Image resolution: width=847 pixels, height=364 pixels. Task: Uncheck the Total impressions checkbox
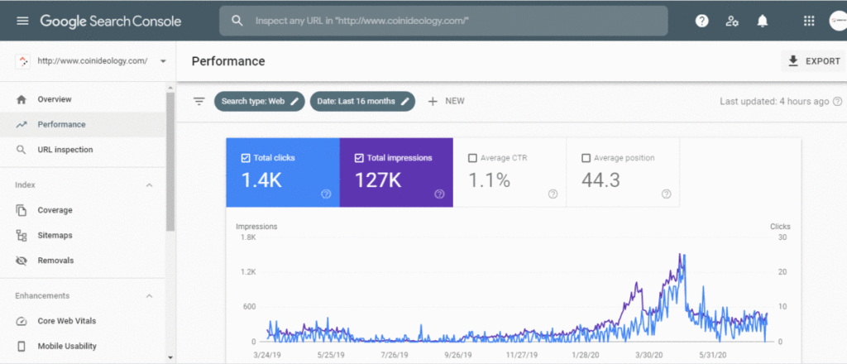(x=359, y=158)
